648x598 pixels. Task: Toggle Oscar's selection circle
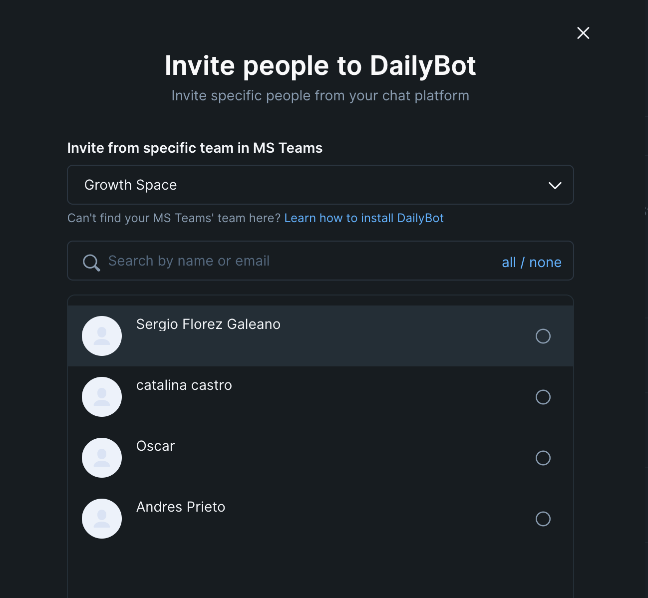point(543,458)
